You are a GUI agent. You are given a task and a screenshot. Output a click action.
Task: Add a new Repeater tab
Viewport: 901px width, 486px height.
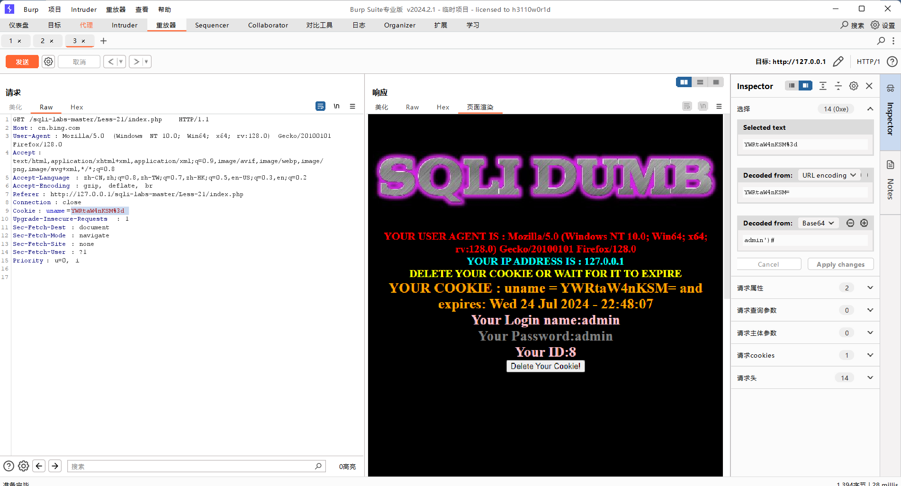pos(103,41)
